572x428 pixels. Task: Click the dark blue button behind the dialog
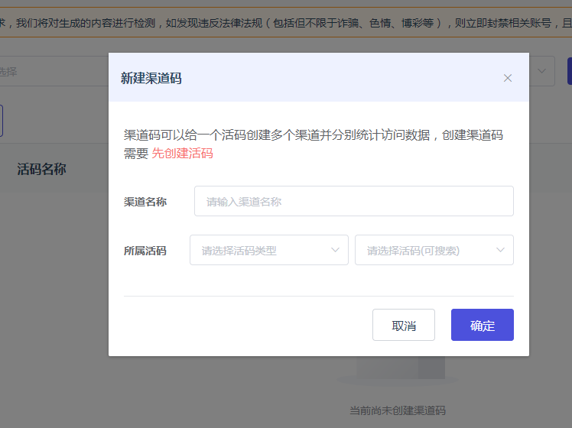[570, 71]
